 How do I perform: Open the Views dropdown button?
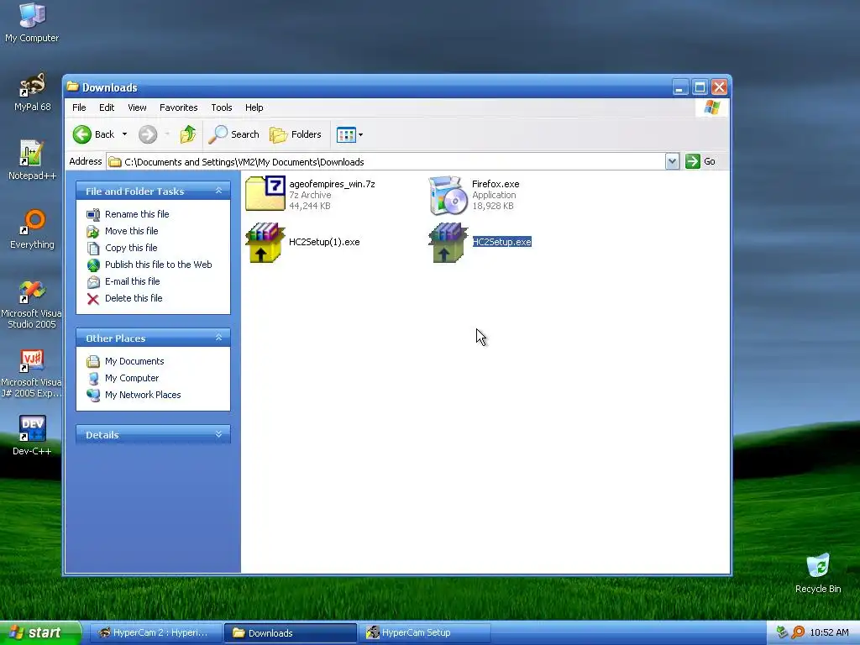[350, 134]
